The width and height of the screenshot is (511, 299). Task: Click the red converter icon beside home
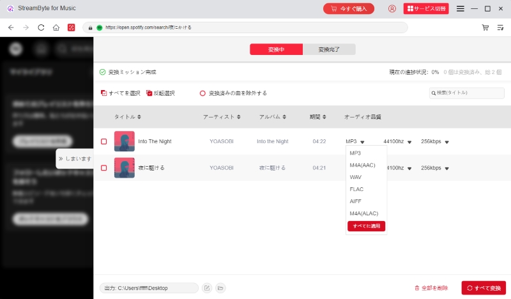(71, 27)
